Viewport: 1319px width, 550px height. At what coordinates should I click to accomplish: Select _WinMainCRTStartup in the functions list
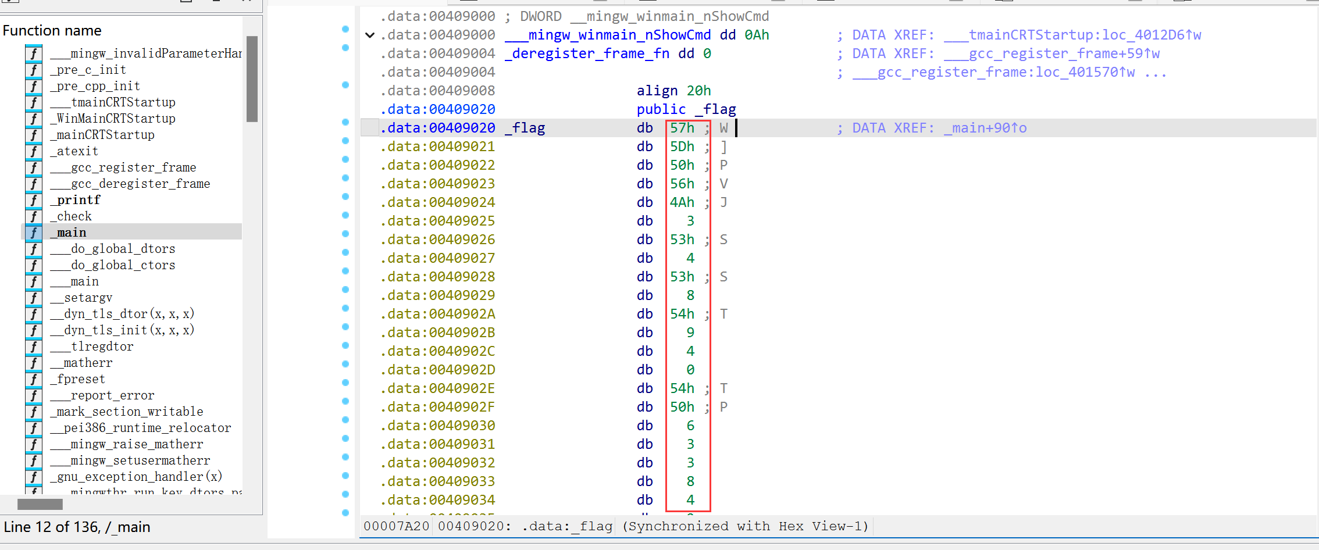pyautogui.click(x=116, y=119)
